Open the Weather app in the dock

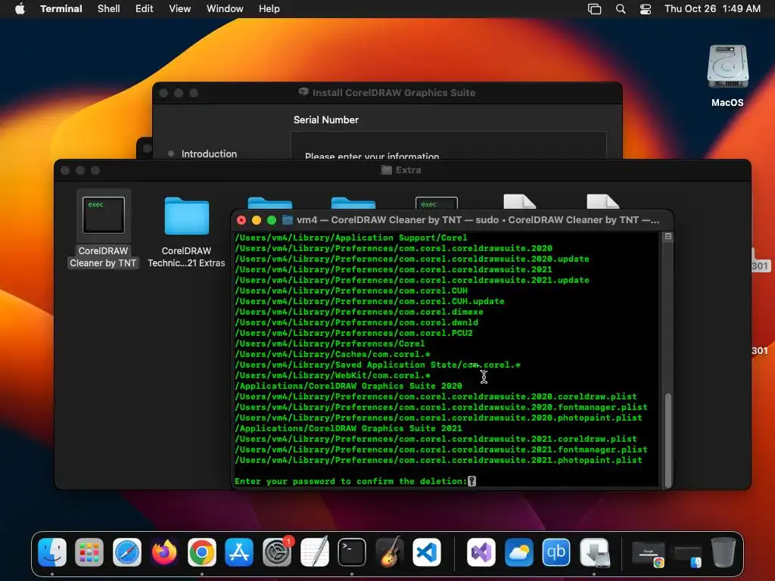[519, 551]
